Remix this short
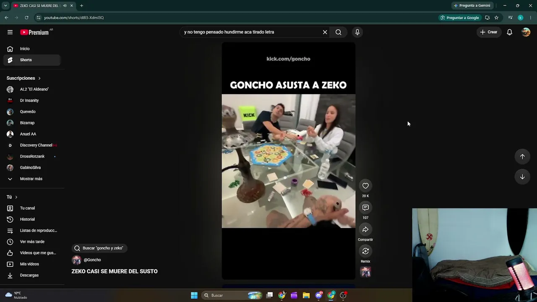537x302 pixels. 365,251
